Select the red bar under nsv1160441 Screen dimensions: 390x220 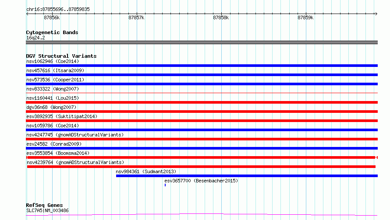(202, 102)
